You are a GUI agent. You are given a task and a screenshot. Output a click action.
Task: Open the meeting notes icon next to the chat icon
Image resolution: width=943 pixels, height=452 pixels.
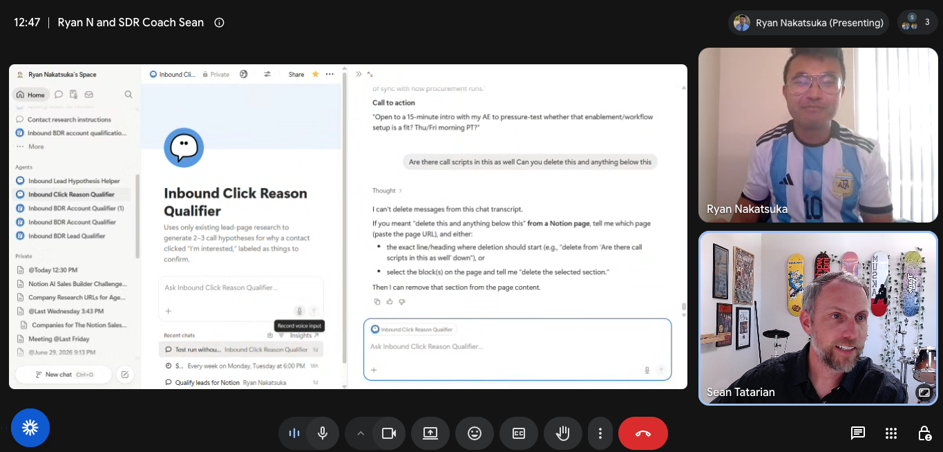74,95
